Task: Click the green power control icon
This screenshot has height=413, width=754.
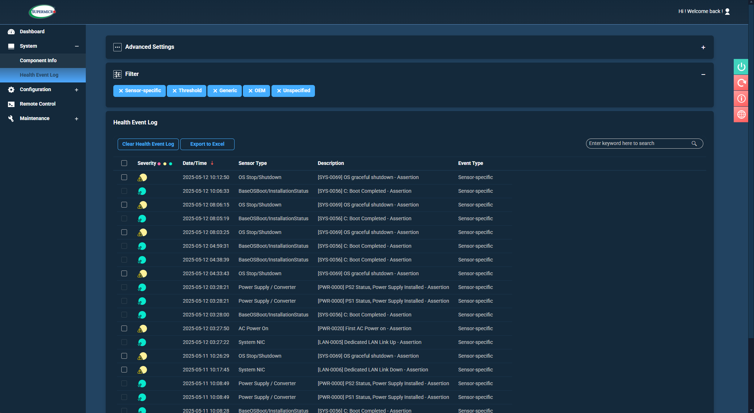Action: coord(741,67)
